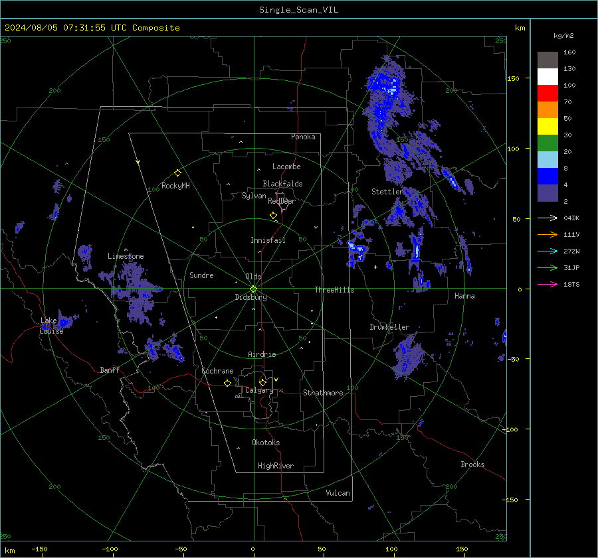Screen dimensions: 598x558
Task: Click the Blackfalds town label
Action: (x=282, y=184)
